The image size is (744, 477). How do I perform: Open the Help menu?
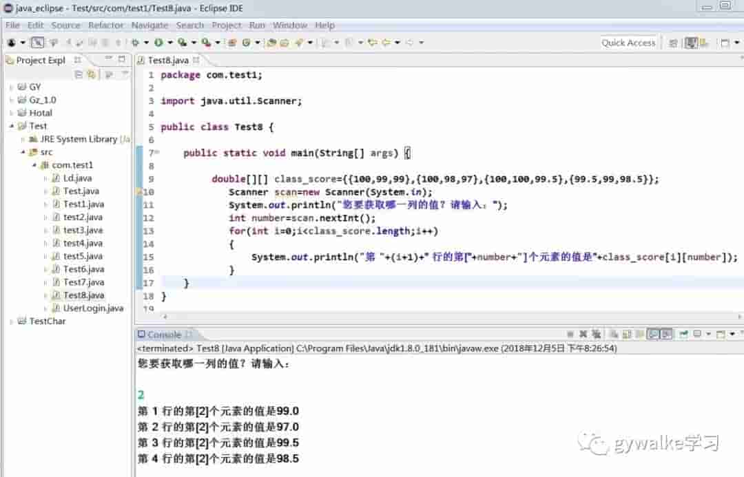[324, 25]
